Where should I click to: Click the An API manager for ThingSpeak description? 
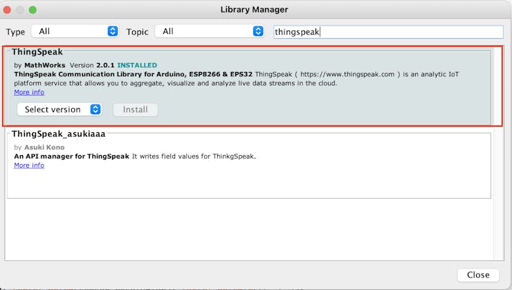[135, 156]
